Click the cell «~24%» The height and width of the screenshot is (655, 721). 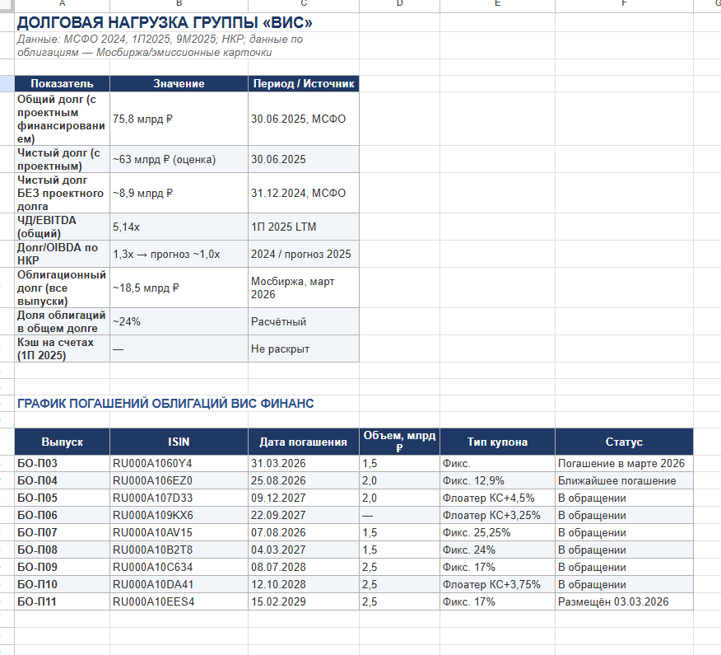179,321
